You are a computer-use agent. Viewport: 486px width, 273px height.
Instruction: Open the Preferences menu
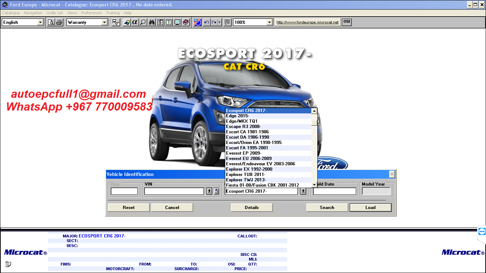click(x=91, y=13)
